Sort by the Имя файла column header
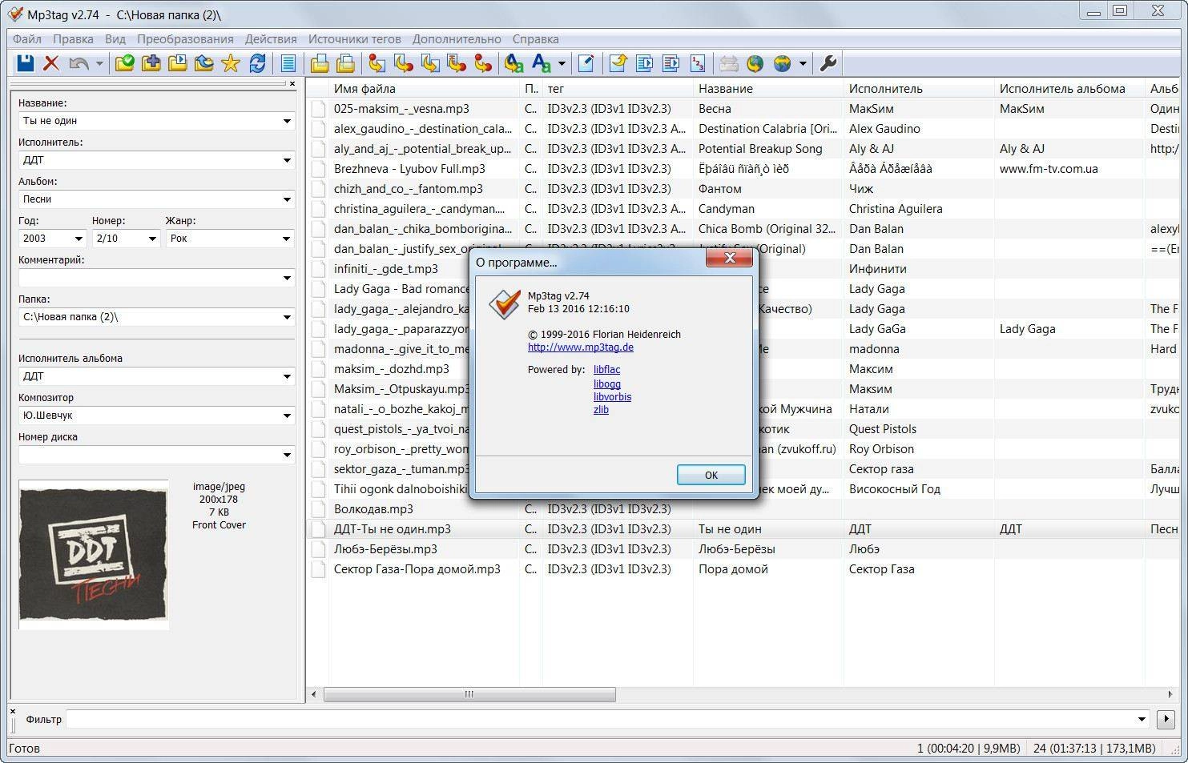This screenshot has width=1188, height=763. (x=425, y=89)
